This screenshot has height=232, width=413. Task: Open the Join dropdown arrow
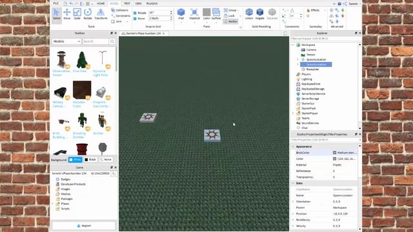(127, 21)
